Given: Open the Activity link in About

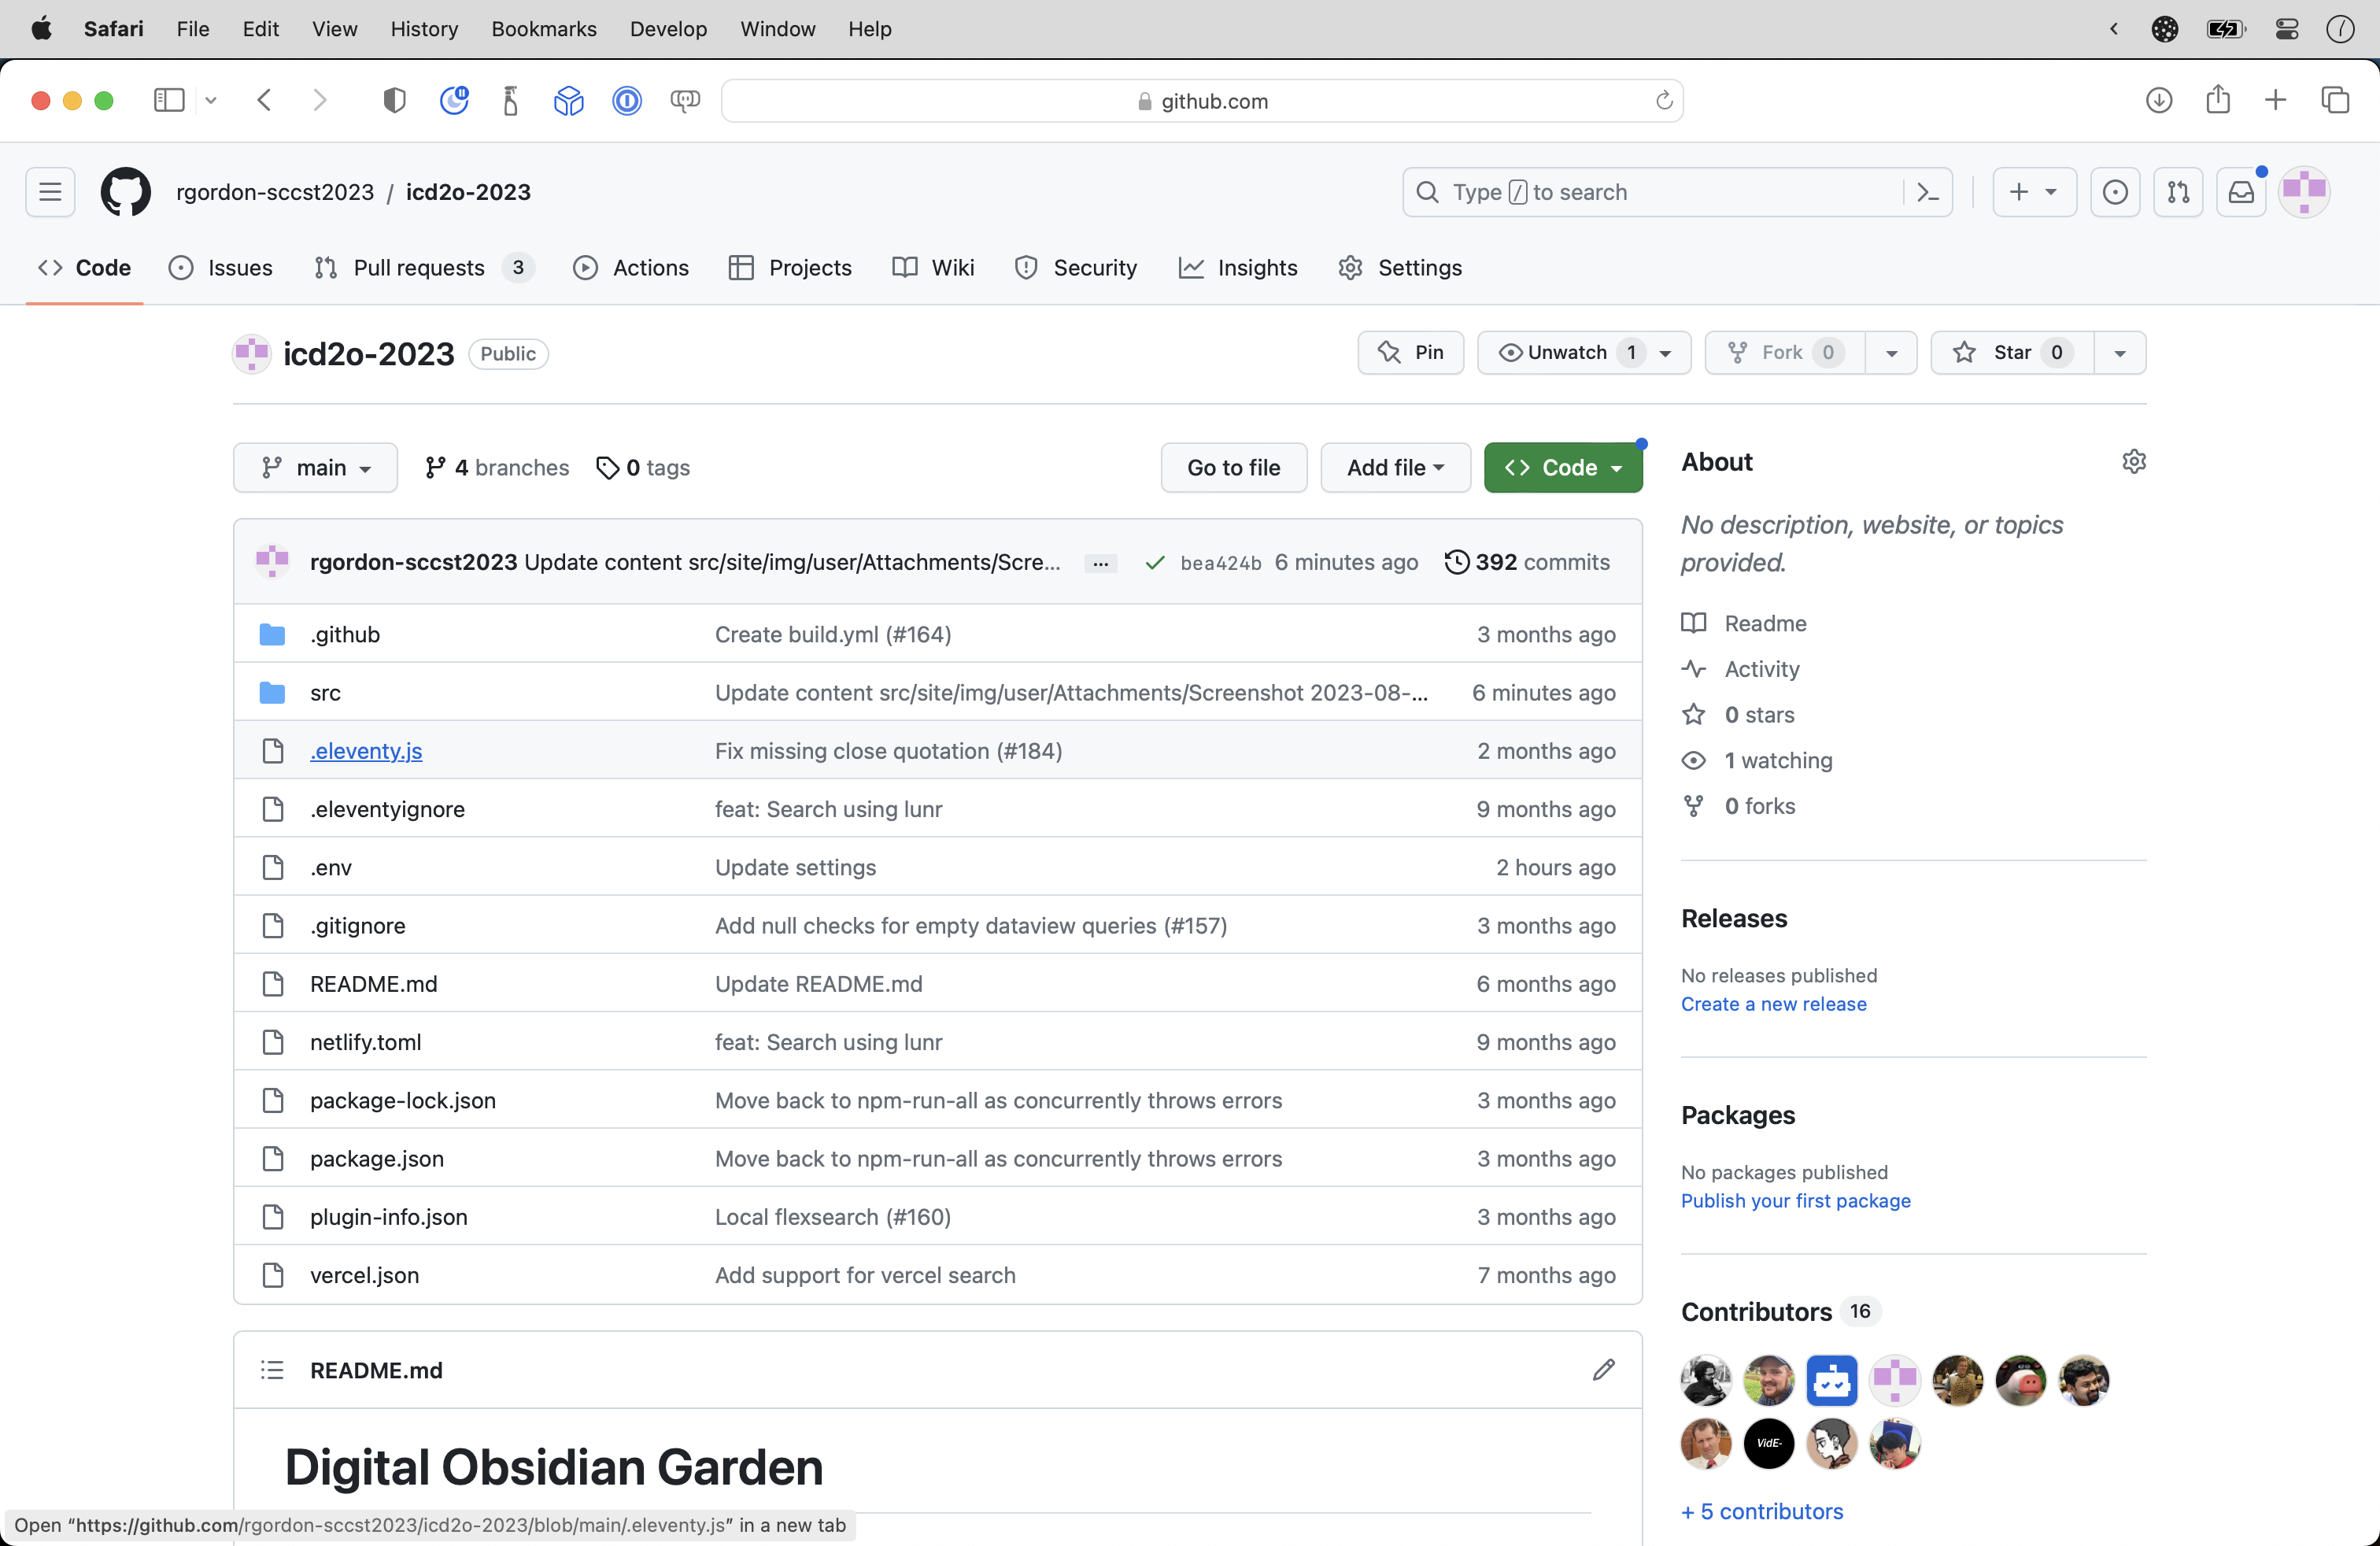Looking at the screenshot, I should pyautogui.click(x=1761, y=670).
